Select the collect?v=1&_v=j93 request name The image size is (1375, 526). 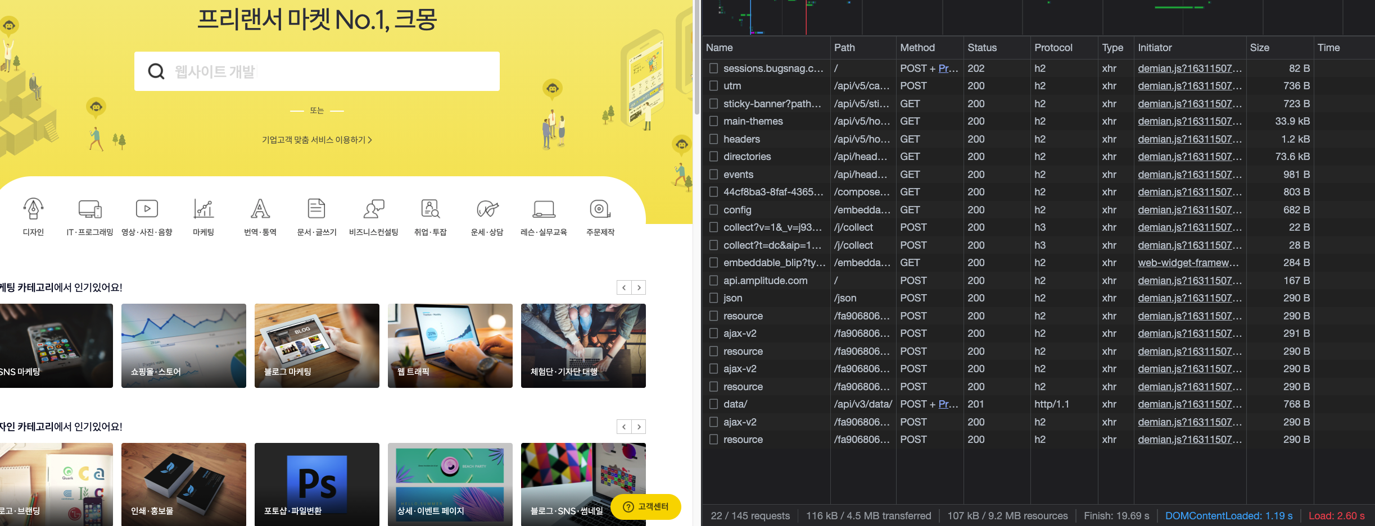point(772,227)
